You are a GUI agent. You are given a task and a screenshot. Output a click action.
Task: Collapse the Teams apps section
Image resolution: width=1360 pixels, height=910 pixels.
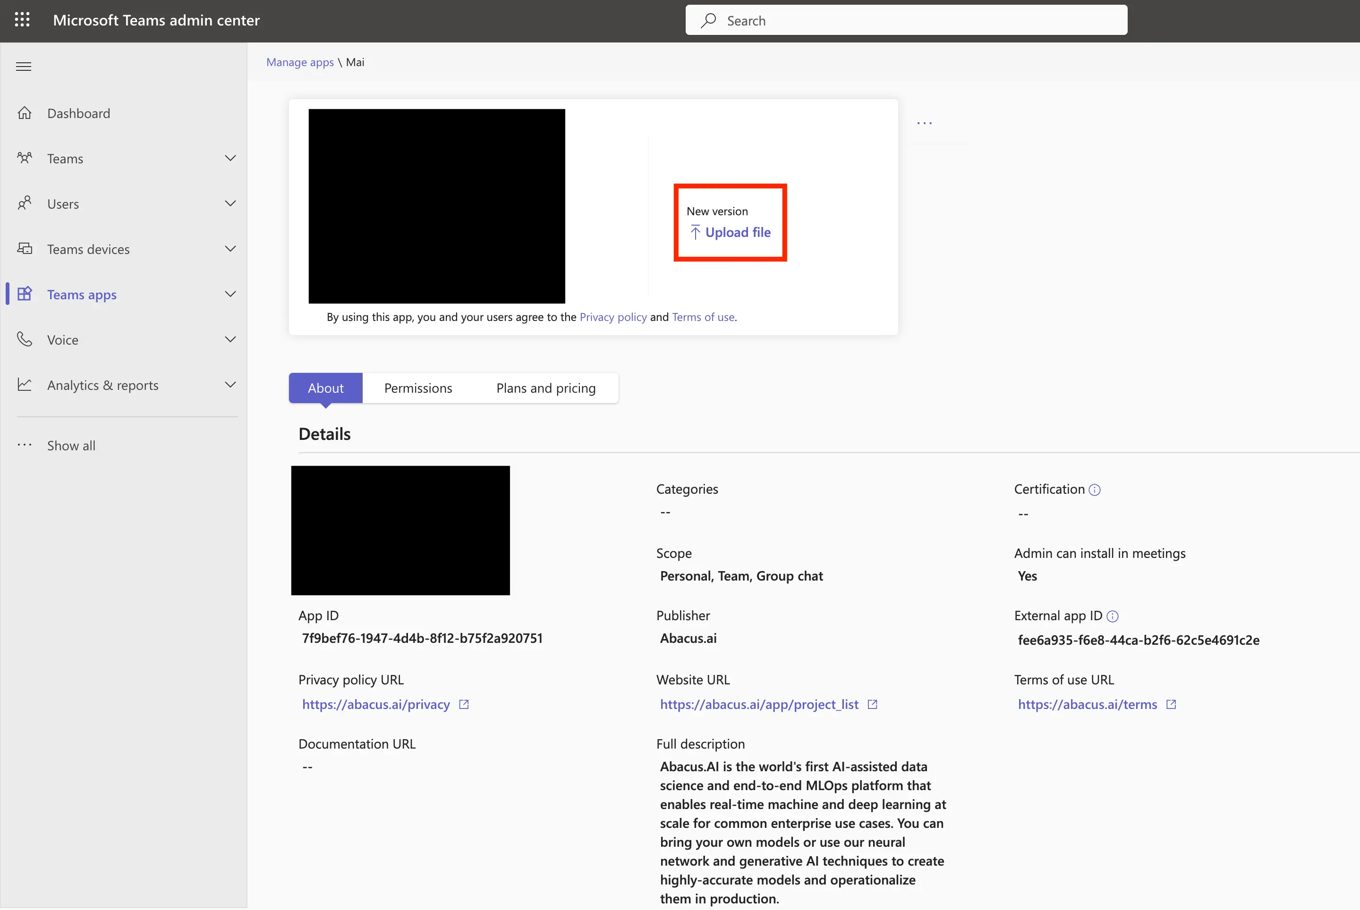click(230, 294)
